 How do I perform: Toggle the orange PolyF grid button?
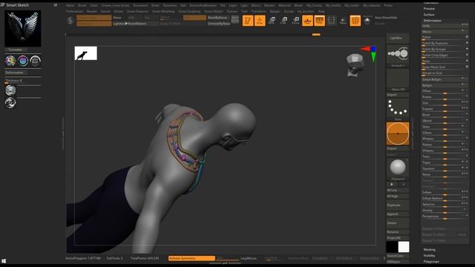click(355, 21)
